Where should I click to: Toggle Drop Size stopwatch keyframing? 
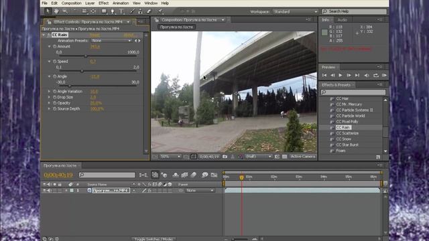click(x=54, y=97)
